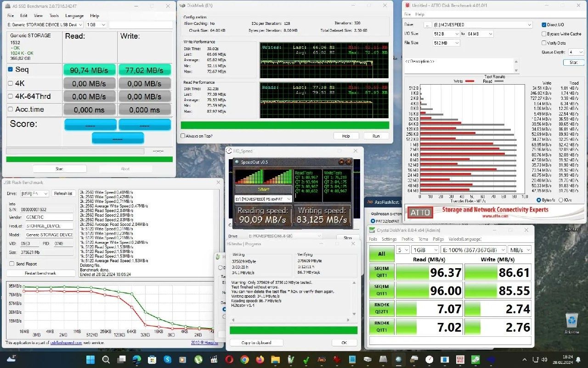Click the drive browse '...' button in ATTO
Viewport: 588px width, 368px height.
[x=427, y=25]
